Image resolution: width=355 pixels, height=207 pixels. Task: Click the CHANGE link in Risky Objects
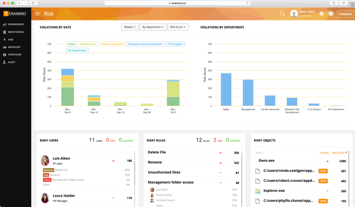tap(324, 153)
